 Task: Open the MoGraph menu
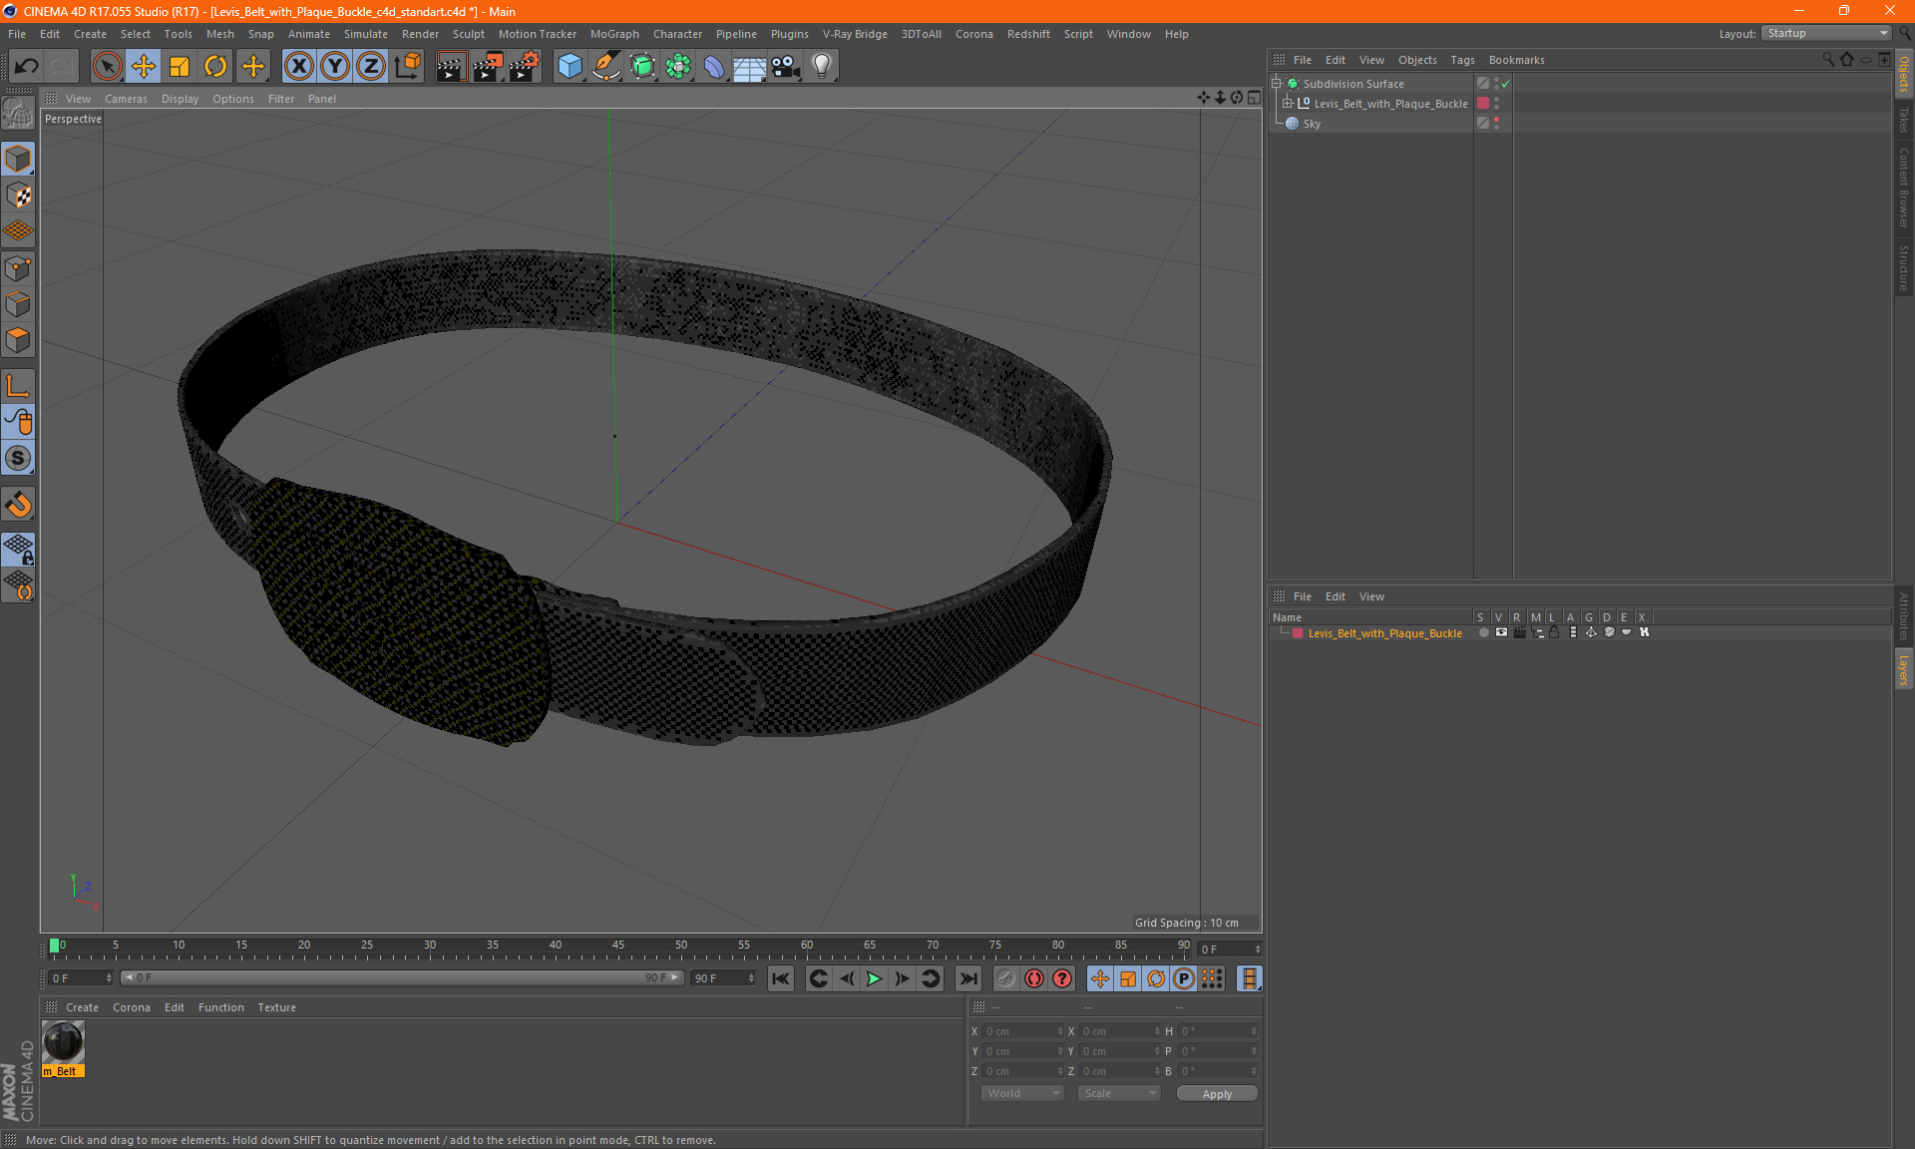(x=613, y=34)
